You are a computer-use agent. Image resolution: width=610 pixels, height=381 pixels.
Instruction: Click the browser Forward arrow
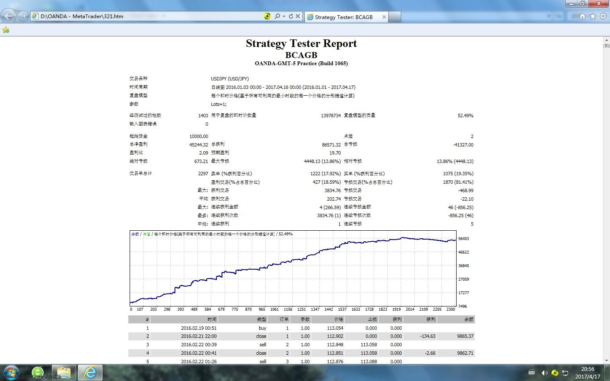23,16
